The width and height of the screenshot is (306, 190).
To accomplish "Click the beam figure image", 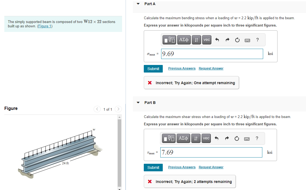I will [60, 154].
